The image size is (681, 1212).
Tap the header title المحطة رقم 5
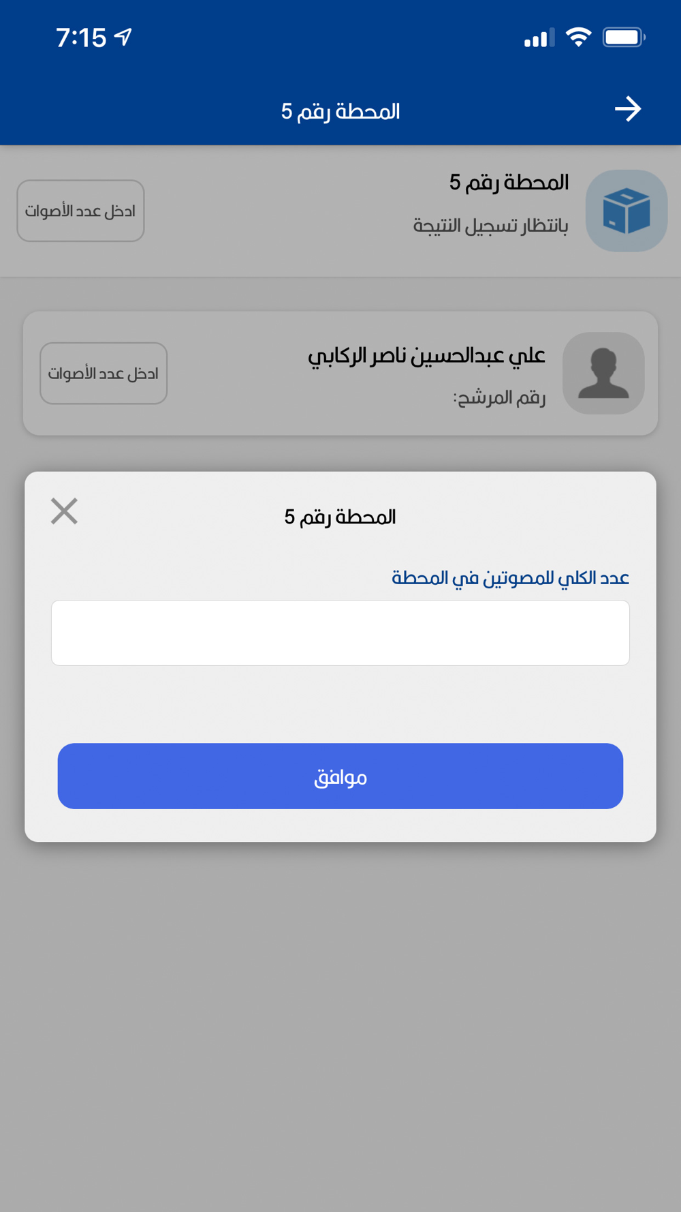pyautogui.click(x=340, y=111)
